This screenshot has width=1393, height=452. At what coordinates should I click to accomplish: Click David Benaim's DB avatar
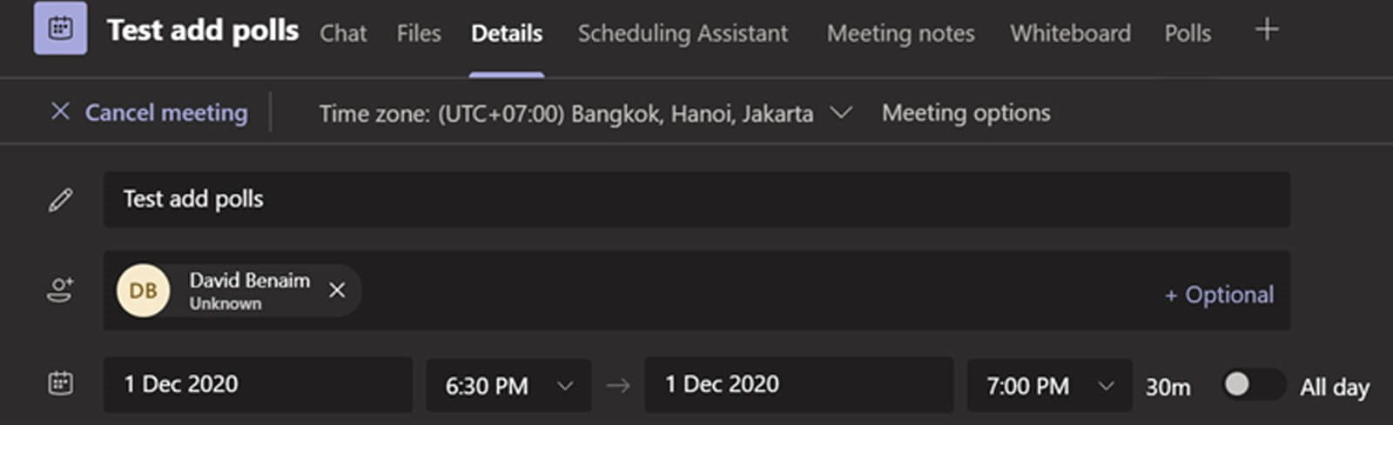click(143, 290)
